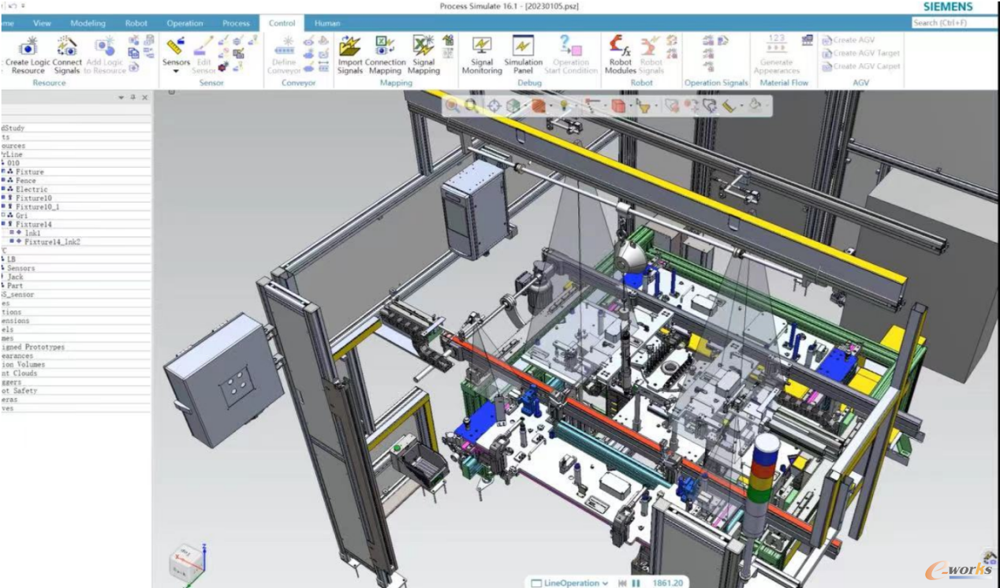Select the Fixture14_lnk2 tree item

(52, 242)
